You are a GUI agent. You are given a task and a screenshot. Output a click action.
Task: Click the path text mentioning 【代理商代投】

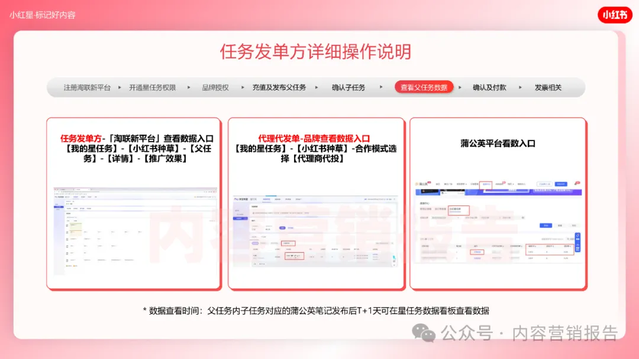[x=314, y=154]
